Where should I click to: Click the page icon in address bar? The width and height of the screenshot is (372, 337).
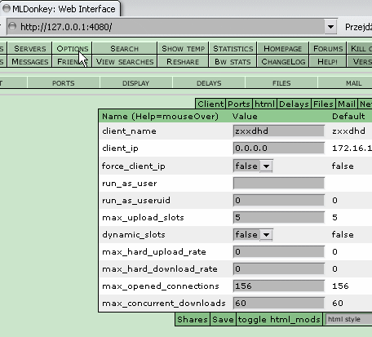12,26
